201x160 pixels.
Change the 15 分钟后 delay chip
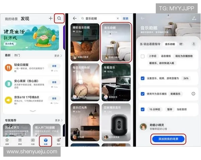tap(154, 109)
